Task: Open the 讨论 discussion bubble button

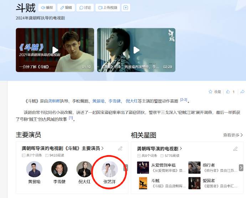Action: [x=85, y=8]
